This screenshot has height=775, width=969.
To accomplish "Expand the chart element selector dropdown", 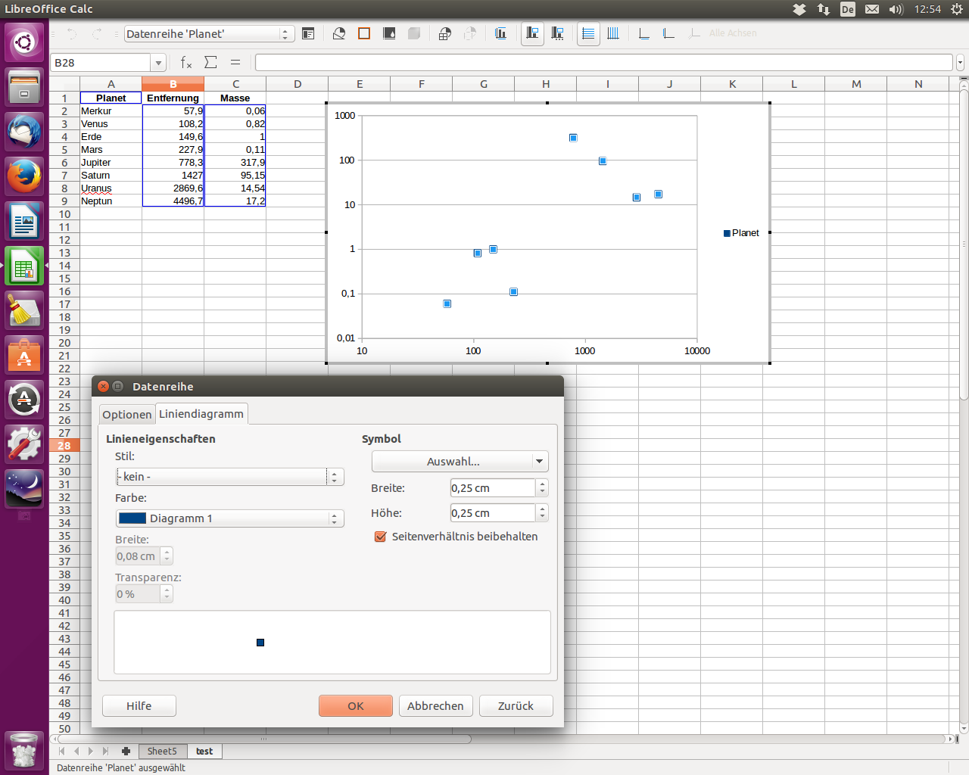I will 285,34.
